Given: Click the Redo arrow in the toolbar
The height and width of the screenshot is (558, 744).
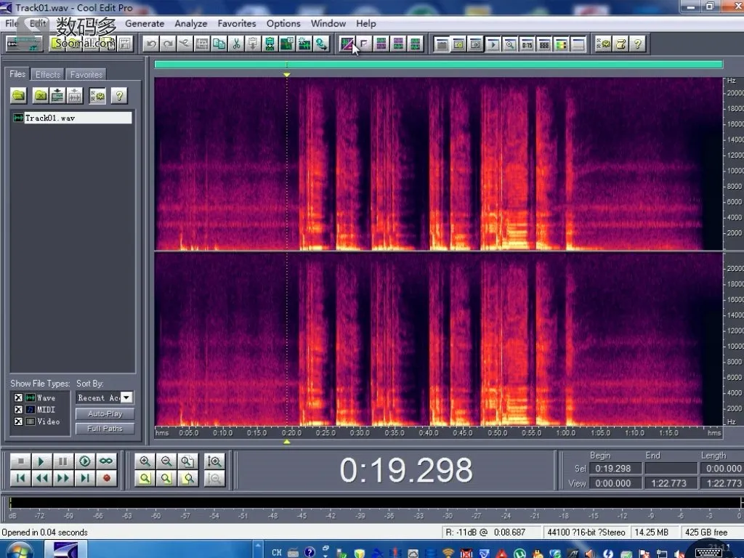Looking at the screenshot, I should 168,44.
